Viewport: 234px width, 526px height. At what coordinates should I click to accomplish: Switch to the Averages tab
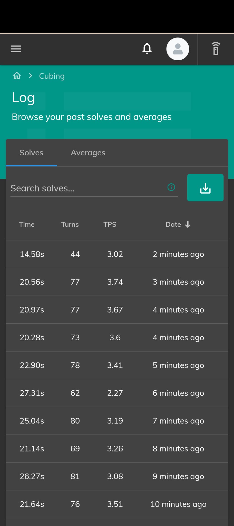point(88,153)
